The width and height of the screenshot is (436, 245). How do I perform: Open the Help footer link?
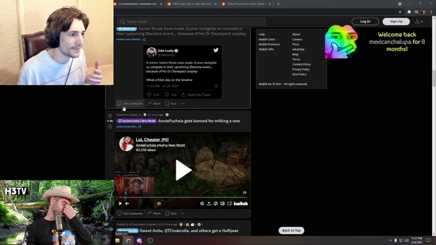262,35
